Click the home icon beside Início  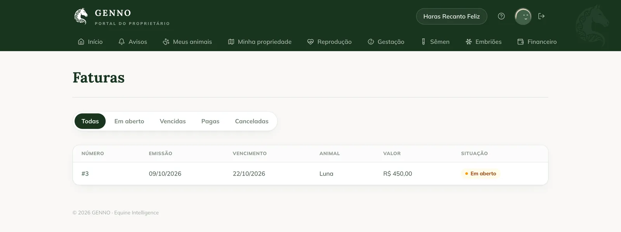[81, 42]
